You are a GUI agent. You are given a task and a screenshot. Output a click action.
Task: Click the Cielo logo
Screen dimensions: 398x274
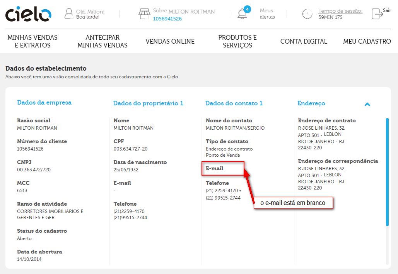[28, 14]
